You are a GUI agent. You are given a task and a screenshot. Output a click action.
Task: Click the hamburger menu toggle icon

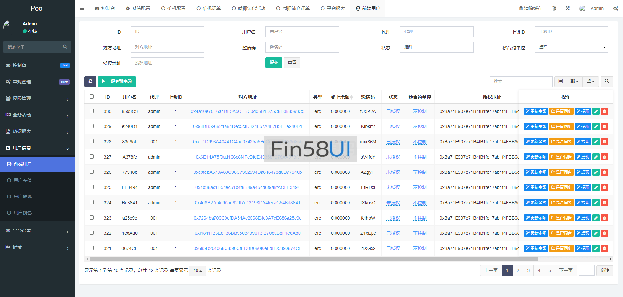(x=82, y=8)
